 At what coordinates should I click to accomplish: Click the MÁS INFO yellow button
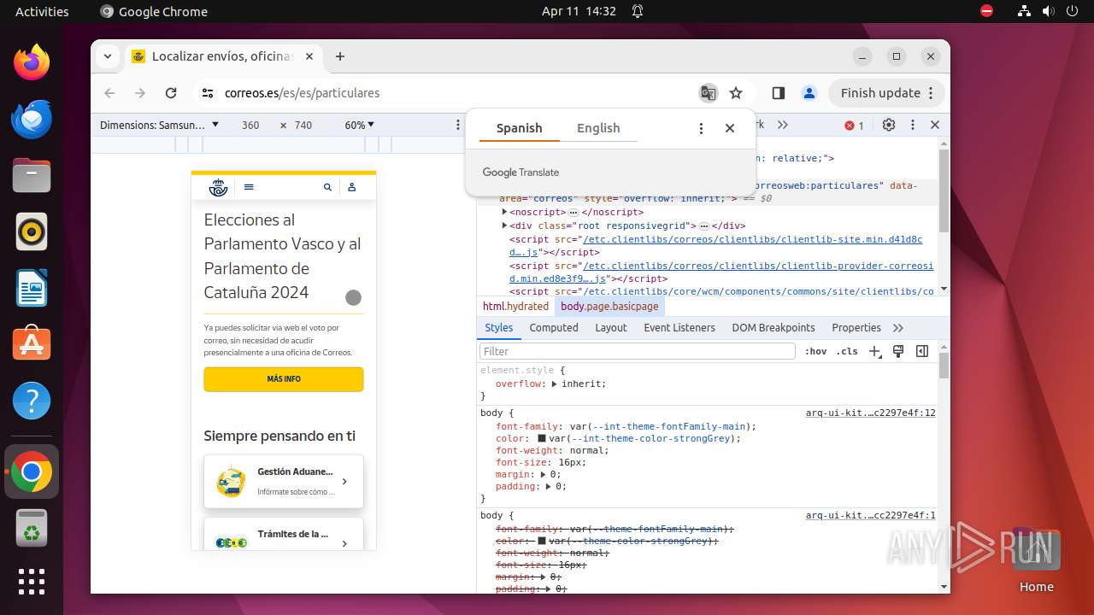point(284,379)
